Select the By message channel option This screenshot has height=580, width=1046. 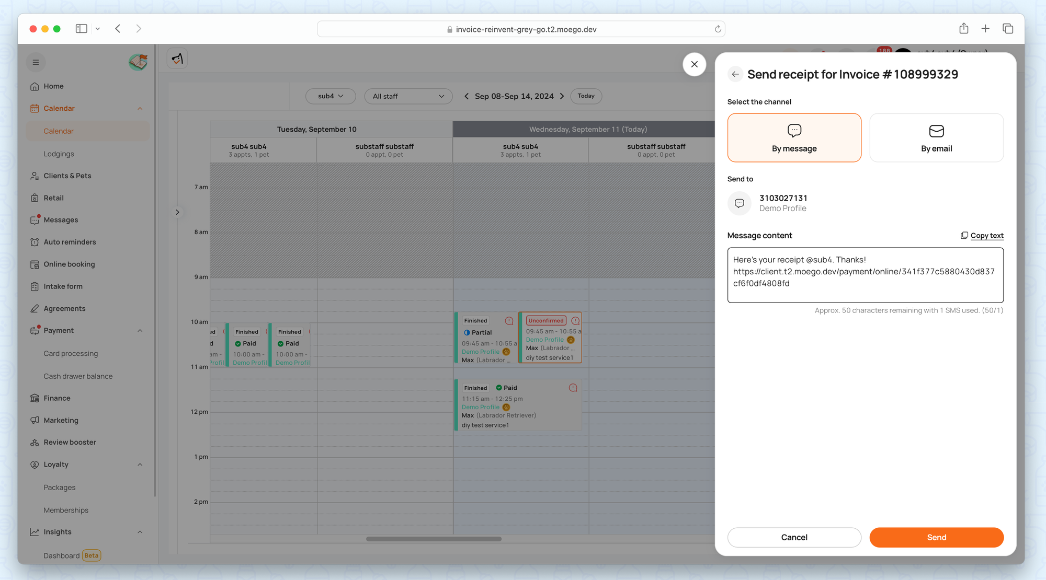(794, 138)
